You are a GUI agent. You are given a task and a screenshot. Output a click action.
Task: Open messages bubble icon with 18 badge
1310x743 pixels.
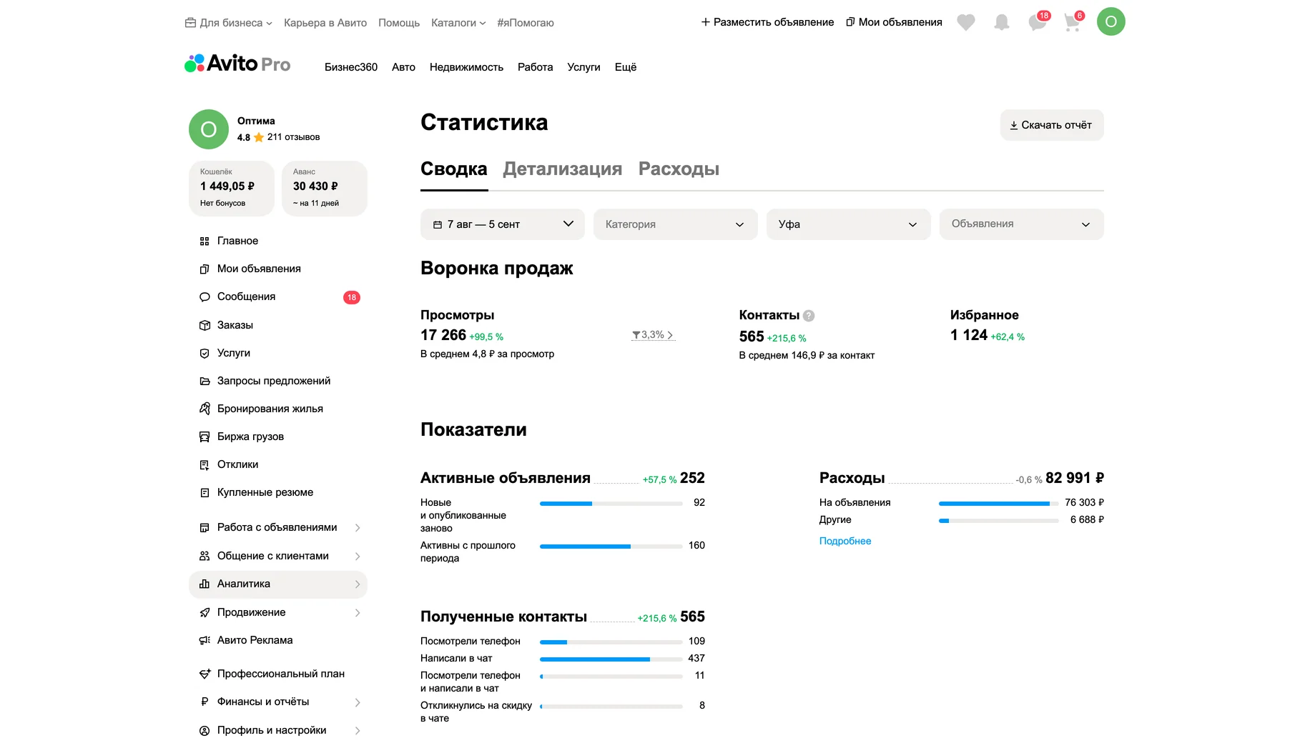click(1038, 22)
